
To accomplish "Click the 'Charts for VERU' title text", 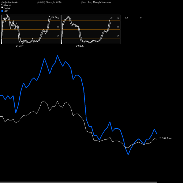I will (54, 2).
